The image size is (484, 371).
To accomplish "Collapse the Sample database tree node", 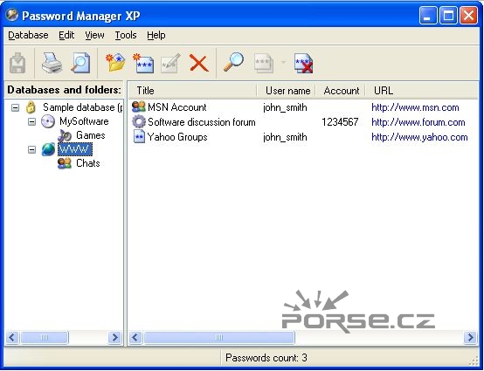I will coord(15,107).
